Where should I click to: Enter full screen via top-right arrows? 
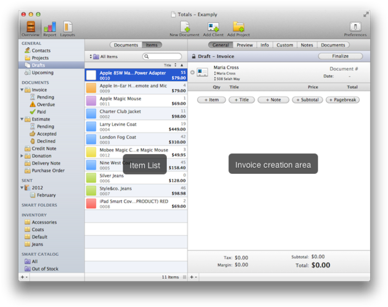point(366,15)
